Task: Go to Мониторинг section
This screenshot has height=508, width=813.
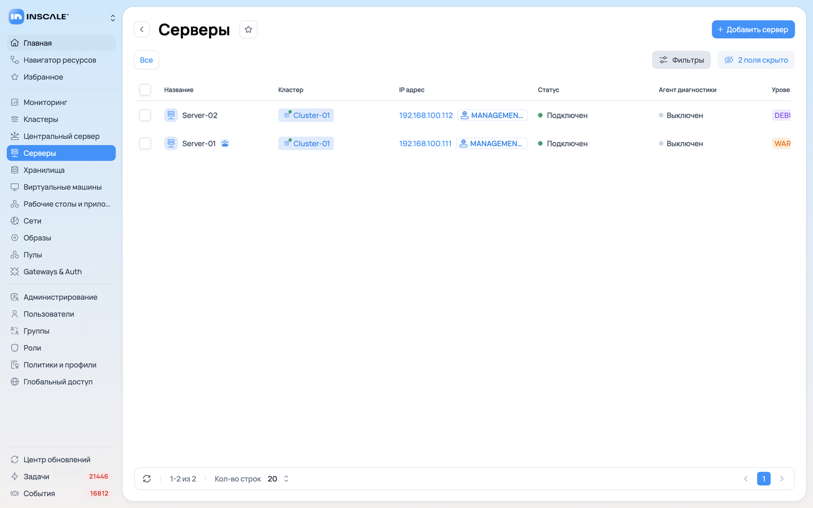Action: pos(61,102)
